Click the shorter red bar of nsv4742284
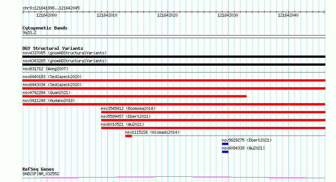The image size is (336, 182). (x=134, y=96)
